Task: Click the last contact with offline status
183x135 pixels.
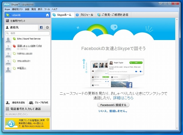Action: point(27,70)
